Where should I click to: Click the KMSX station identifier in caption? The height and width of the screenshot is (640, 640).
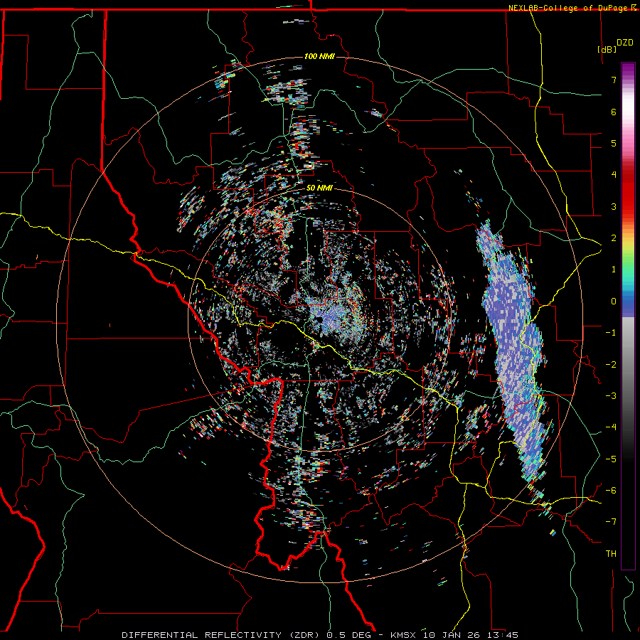point(405,635)
